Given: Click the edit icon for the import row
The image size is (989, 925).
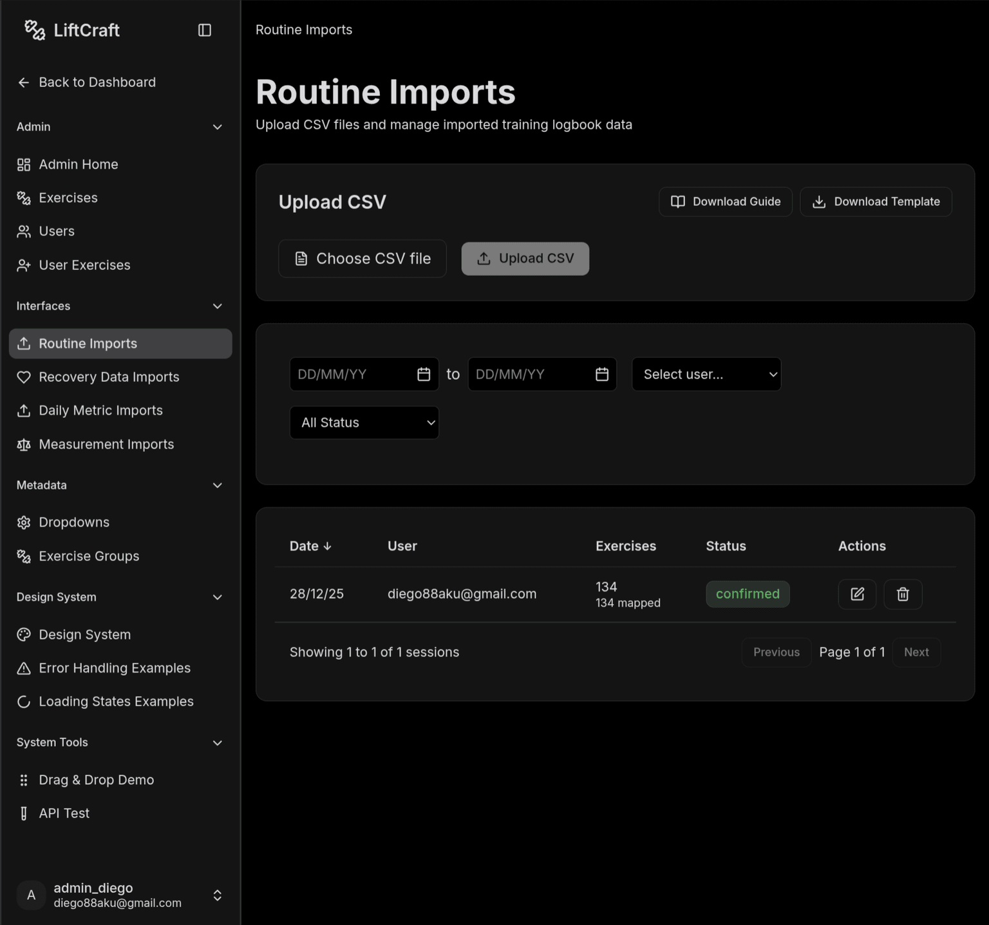Looking at the screenshot, I should coord(857,593).
